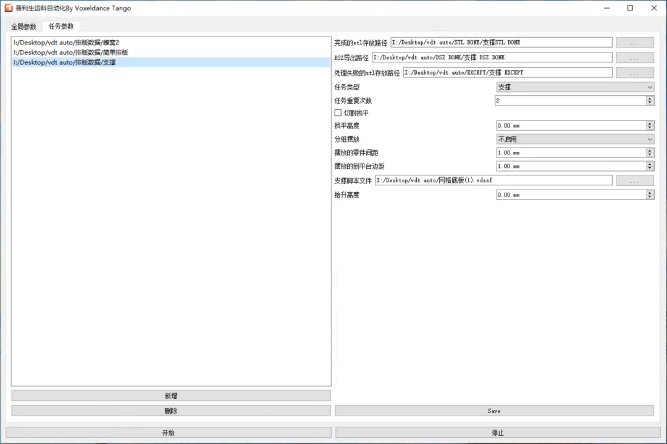Screen dimensions: 667x444
Task: Select the 任务参数 tab
Action: (x=61, y=27)
